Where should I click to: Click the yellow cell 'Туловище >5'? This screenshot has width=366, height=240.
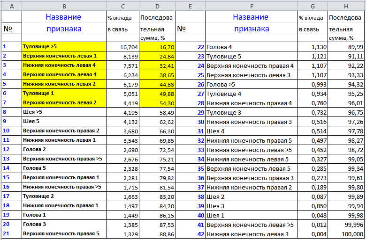coord(64,47)
